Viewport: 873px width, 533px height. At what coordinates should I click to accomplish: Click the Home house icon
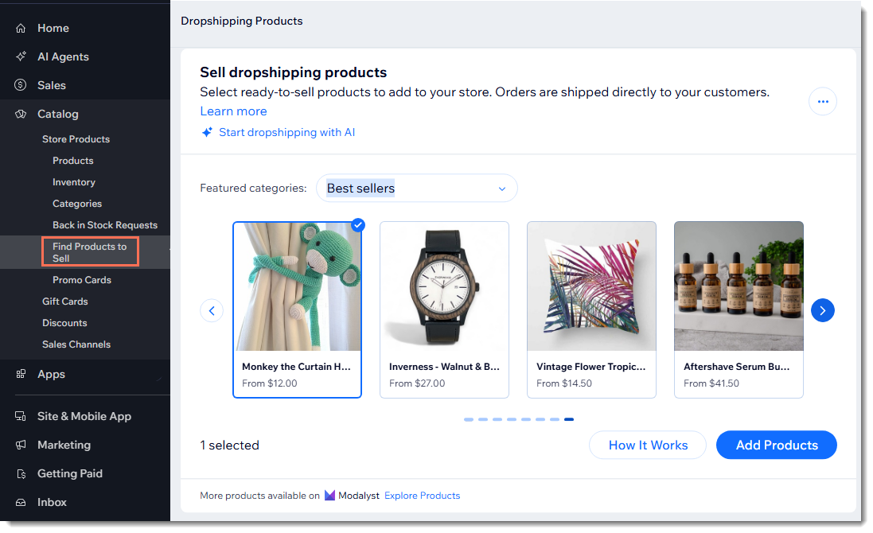tap(21, 29)
